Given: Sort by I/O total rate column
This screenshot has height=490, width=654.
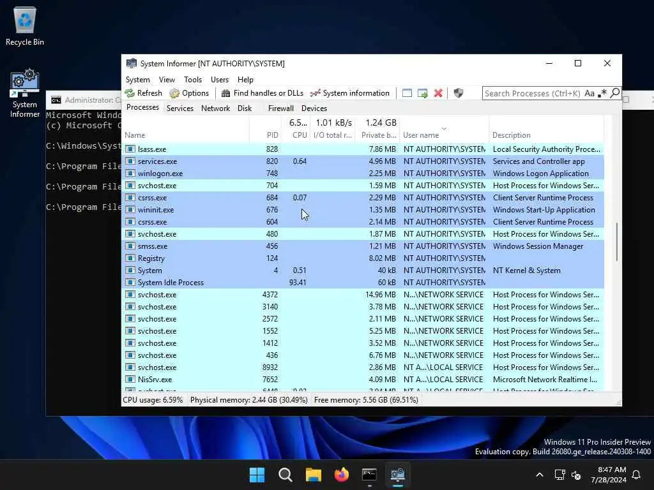Looking at the screenshot, I should (x=333, y=128).
